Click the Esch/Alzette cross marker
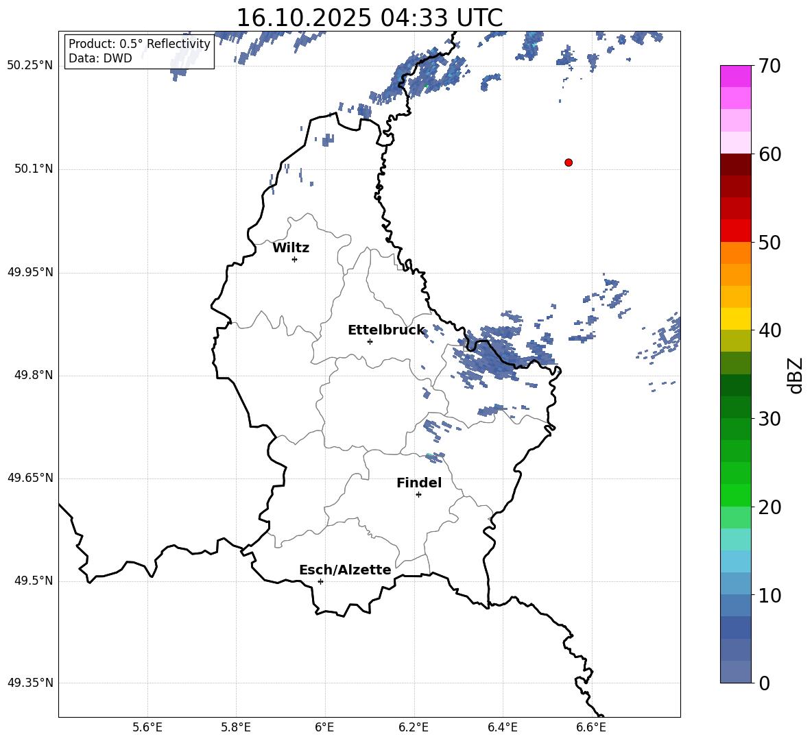Image resolution: width=812 pixels, height=741 pixels. point(320,581)
